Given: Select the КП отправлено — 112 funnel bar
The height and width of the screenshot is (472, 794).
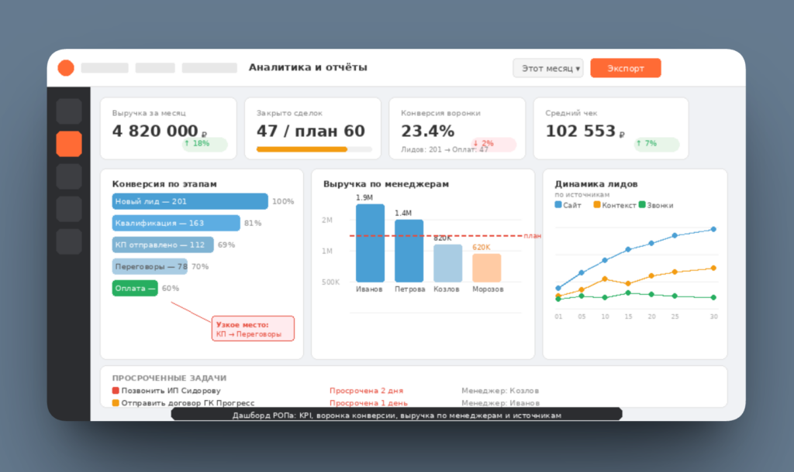Looking at the screenshot, I should point(163,245).
